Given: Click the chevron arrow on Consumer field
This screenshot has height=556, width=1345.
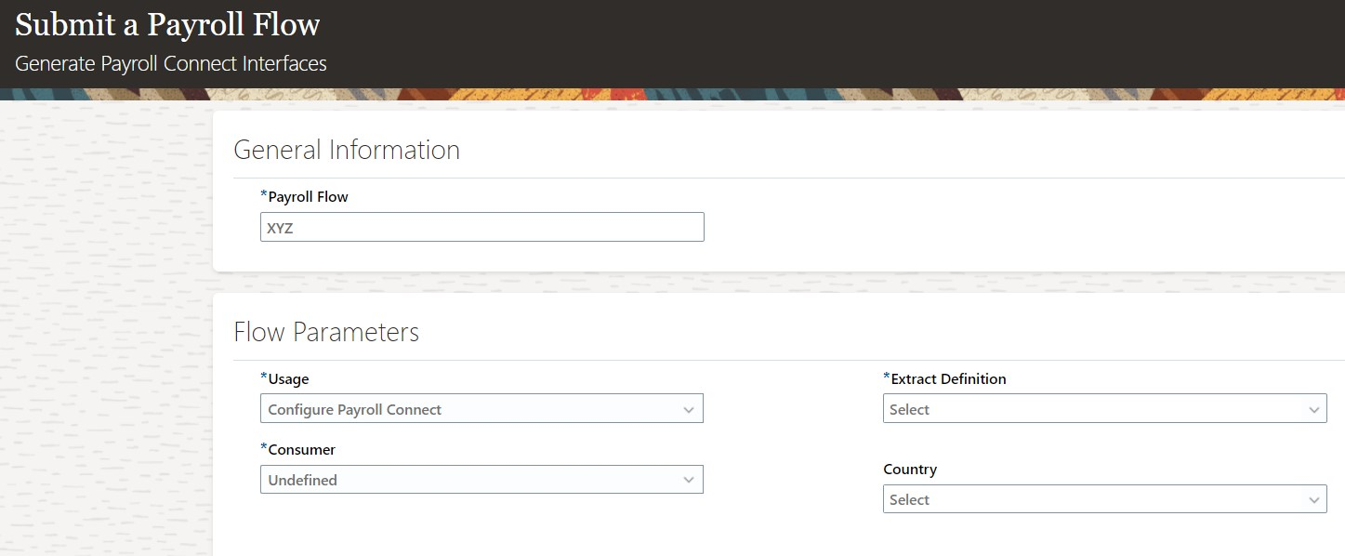Looking at the screenshot, I should pyautogui.click(x=689, y=480).
